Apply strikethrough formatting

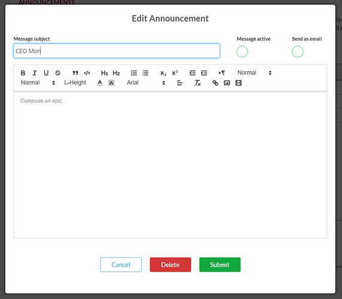pyautogui.click(x=57, y=73)
